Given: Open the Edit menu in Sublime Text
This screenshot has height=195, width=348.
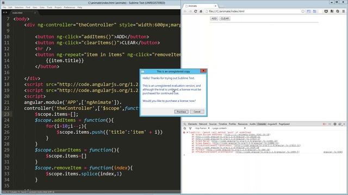Looking at the screenshot, I should click(10, 7).
